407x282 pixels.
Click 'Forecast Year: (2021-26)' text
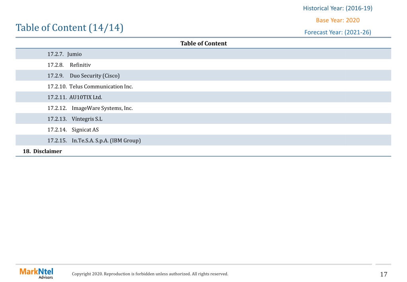338,32
